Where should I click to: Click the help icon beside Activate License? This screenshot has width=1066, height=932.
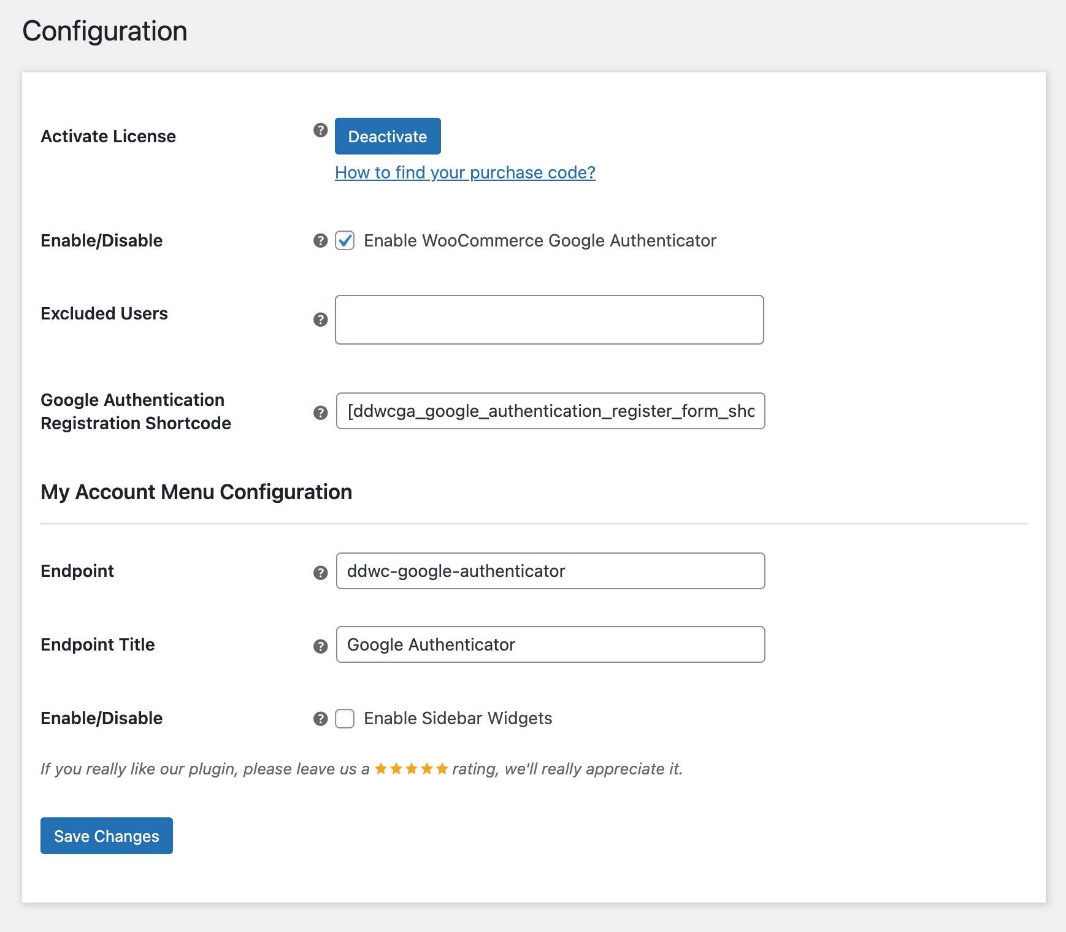click(320, 130)
